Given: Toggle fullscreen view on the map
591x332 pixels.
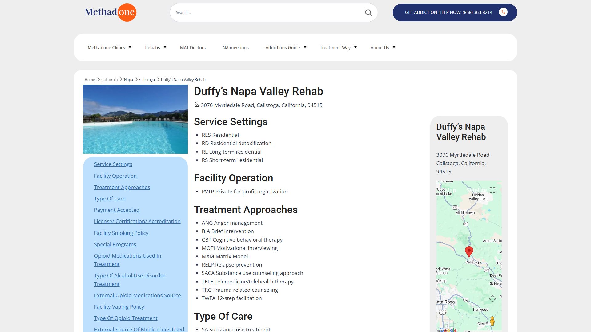Looking at the screenshot, I should pos(492,190).
